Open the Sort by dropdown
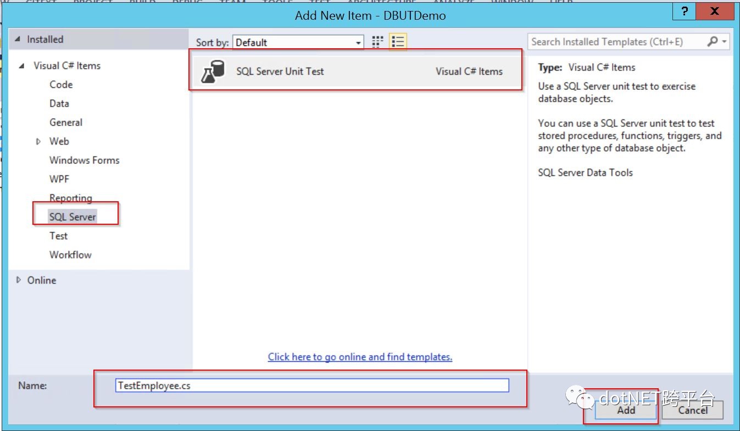This screenshot has width=740, height=431. (x=298, y=42)
